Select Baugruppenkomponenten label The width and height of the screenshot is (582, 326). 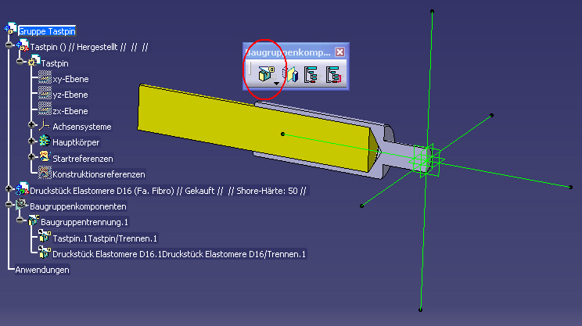pyautogui.click(x=78, y=206)
